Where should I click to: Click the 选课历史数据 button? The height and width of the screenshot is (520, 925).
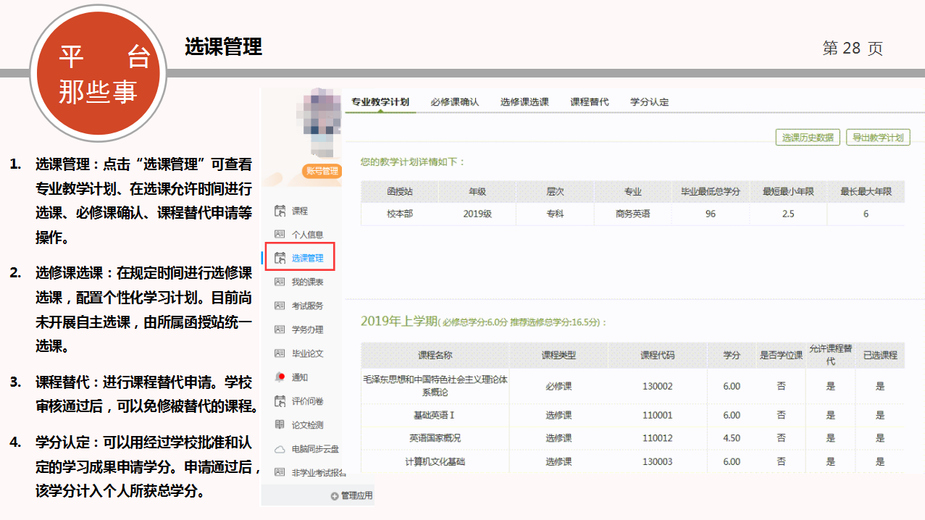click(x=807, y=138)
